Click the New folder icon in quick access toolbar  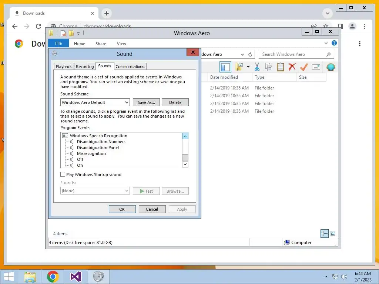click(71, 33)
